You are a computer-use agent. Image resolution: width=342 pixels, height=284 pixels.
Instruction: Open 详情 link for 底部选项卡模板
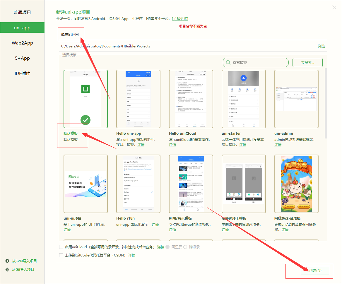pyautogui.click(x=225, y=230)
